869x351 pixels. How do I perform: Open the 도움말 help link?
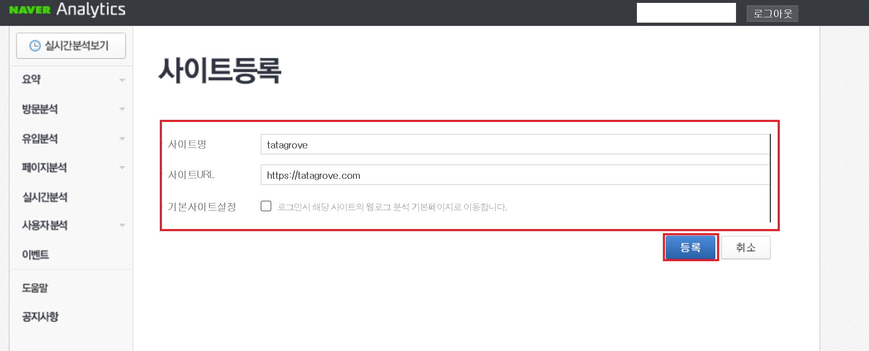pyautogui.click(x=35, y=288)
